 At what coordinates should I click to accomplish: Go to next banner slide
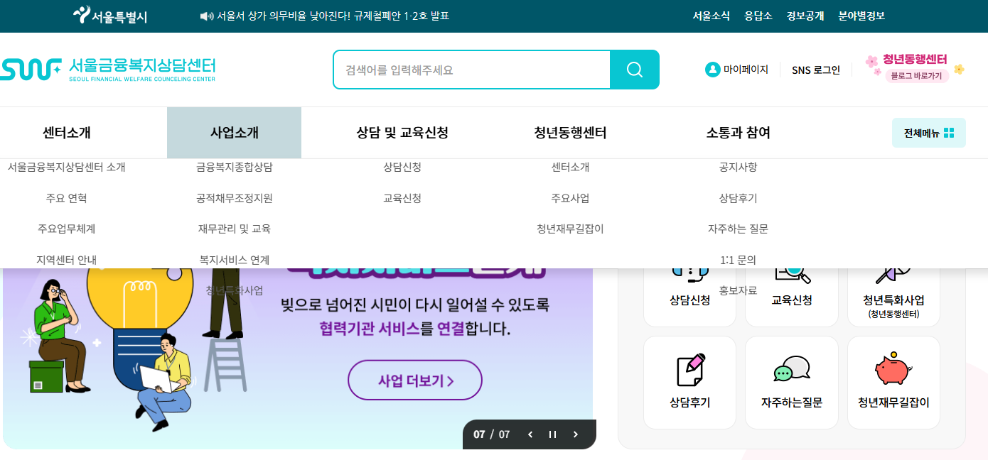coord(575,434)
